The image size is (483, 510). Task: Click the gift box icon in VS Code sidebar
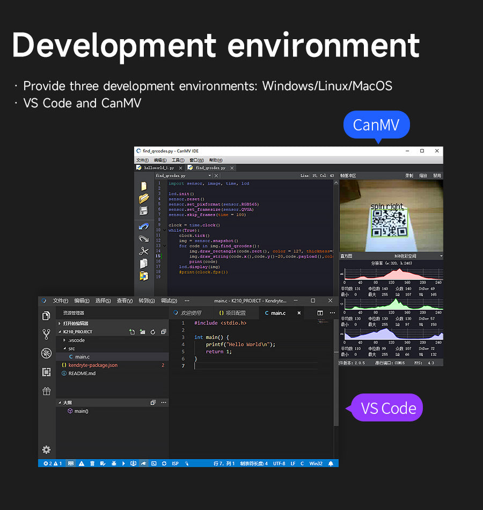tap(47, 391)
